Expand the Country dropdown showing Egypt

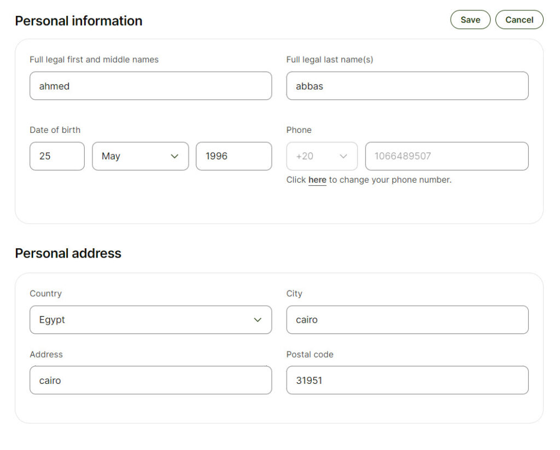[x=151, y=320]
